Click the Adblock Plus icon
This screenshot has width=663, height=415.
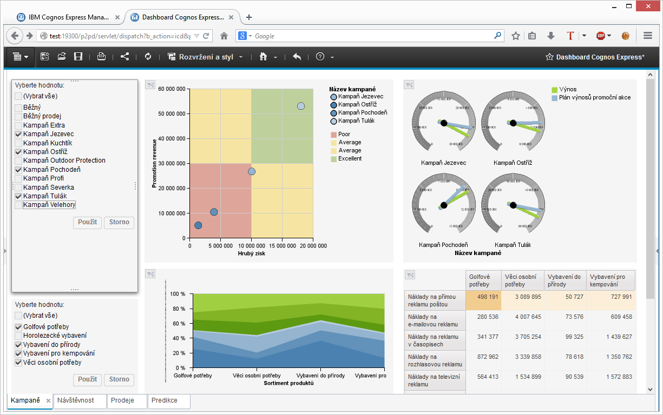pos(600,36)
